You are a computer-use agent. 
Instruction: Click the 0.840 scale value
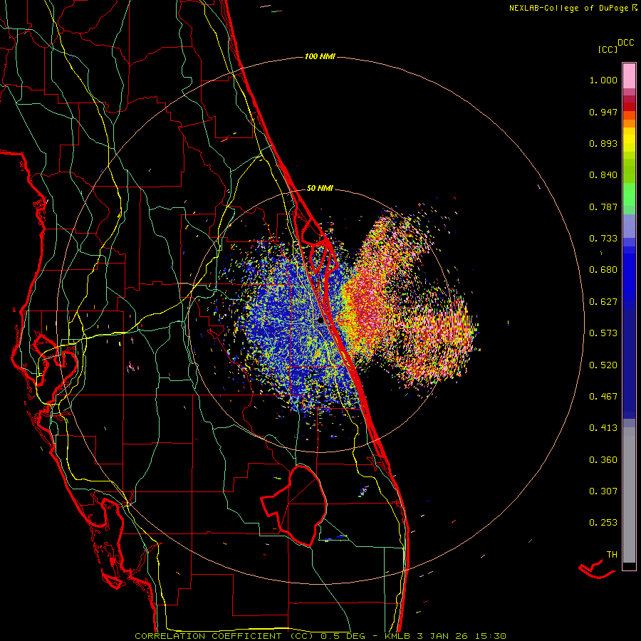tap(603, 175)
